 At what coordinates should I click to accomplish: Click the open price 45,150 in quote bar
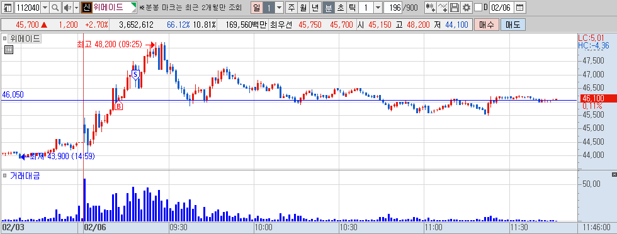point(380,25)
